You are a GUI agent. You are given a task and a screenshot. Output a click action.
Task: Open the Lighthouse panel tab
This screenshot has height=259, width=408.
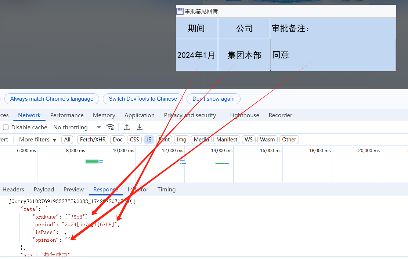click(x=245, y=115)
